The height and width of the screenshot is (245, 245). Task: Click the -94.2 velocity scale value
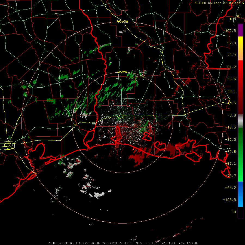click(x=231, y=188)
